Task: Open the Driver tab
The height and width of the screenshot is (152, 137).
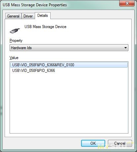Action: coord(28,16)
